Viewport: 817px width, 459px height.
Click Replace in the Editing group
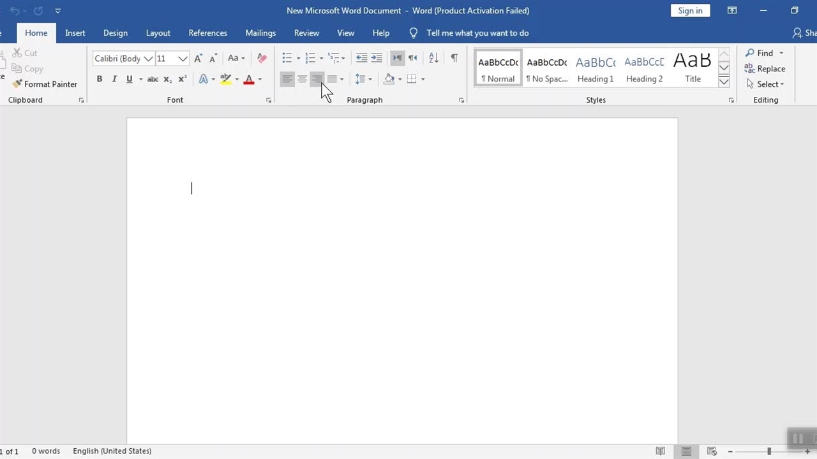tap(765, 69)
